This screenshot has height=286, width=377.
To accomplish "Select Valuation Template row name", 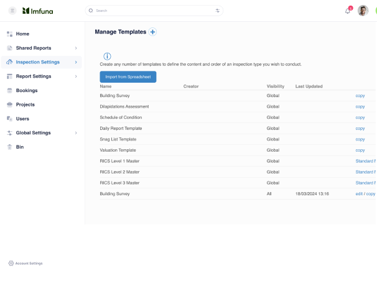I will (x=118, y=150).
